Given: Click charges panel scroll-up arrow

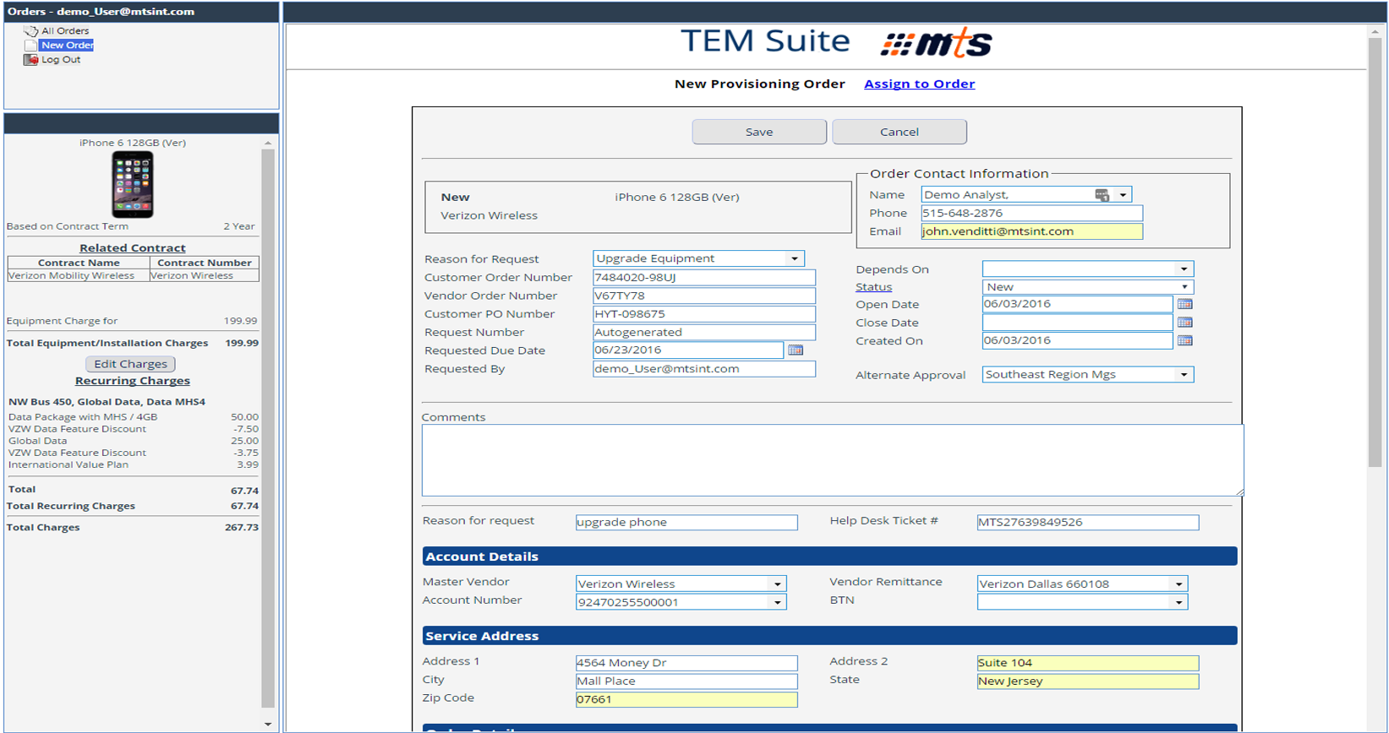Looking at the screenshot, I should pyautogui.click(x=268, y=144).
